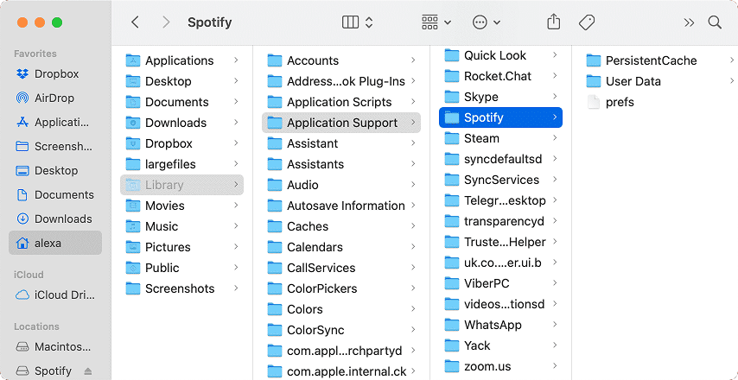Select the Application Support folder
Viewport: 738px width, 380px height.
(341, 123)
